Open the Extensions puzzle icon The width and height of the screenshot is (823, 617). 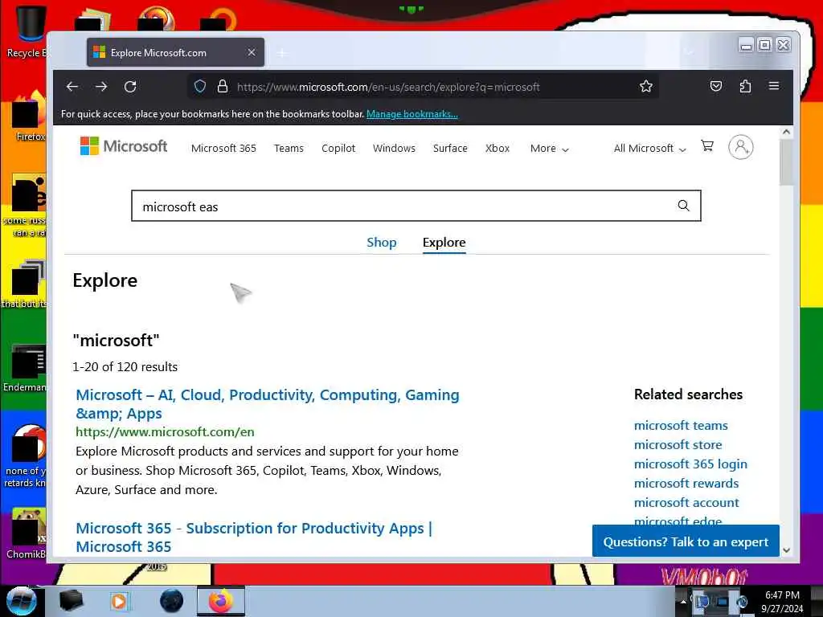click(745, 86)
